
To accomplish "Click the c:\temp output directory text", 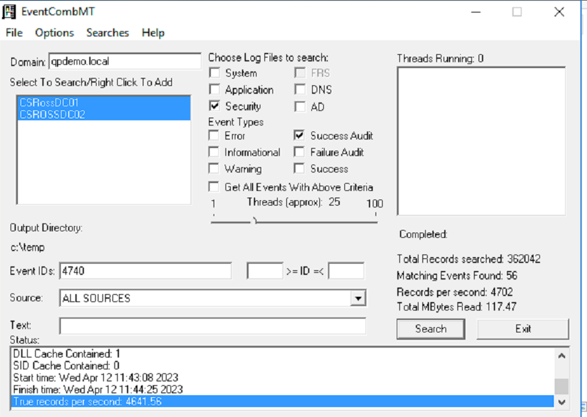I will [x=27, y=247].
